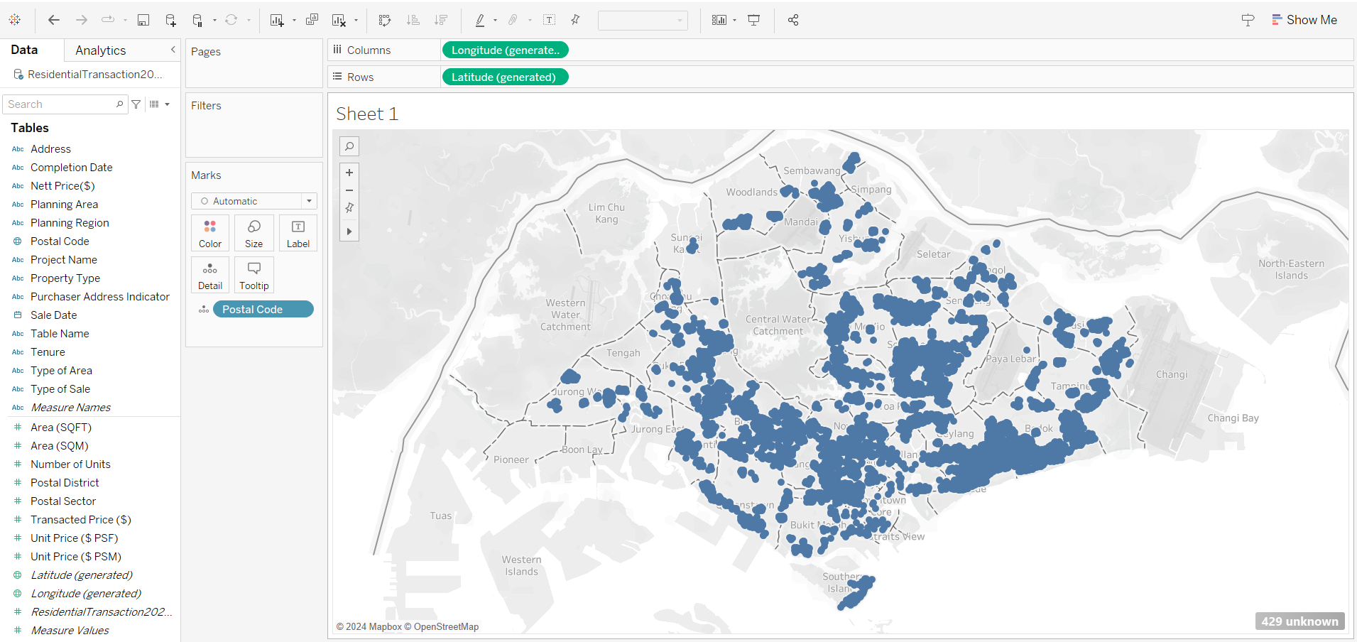This screenshot has width=1357, height=642.
Task: Click the Tooltip button in Marks card
Action: [254, 275]
